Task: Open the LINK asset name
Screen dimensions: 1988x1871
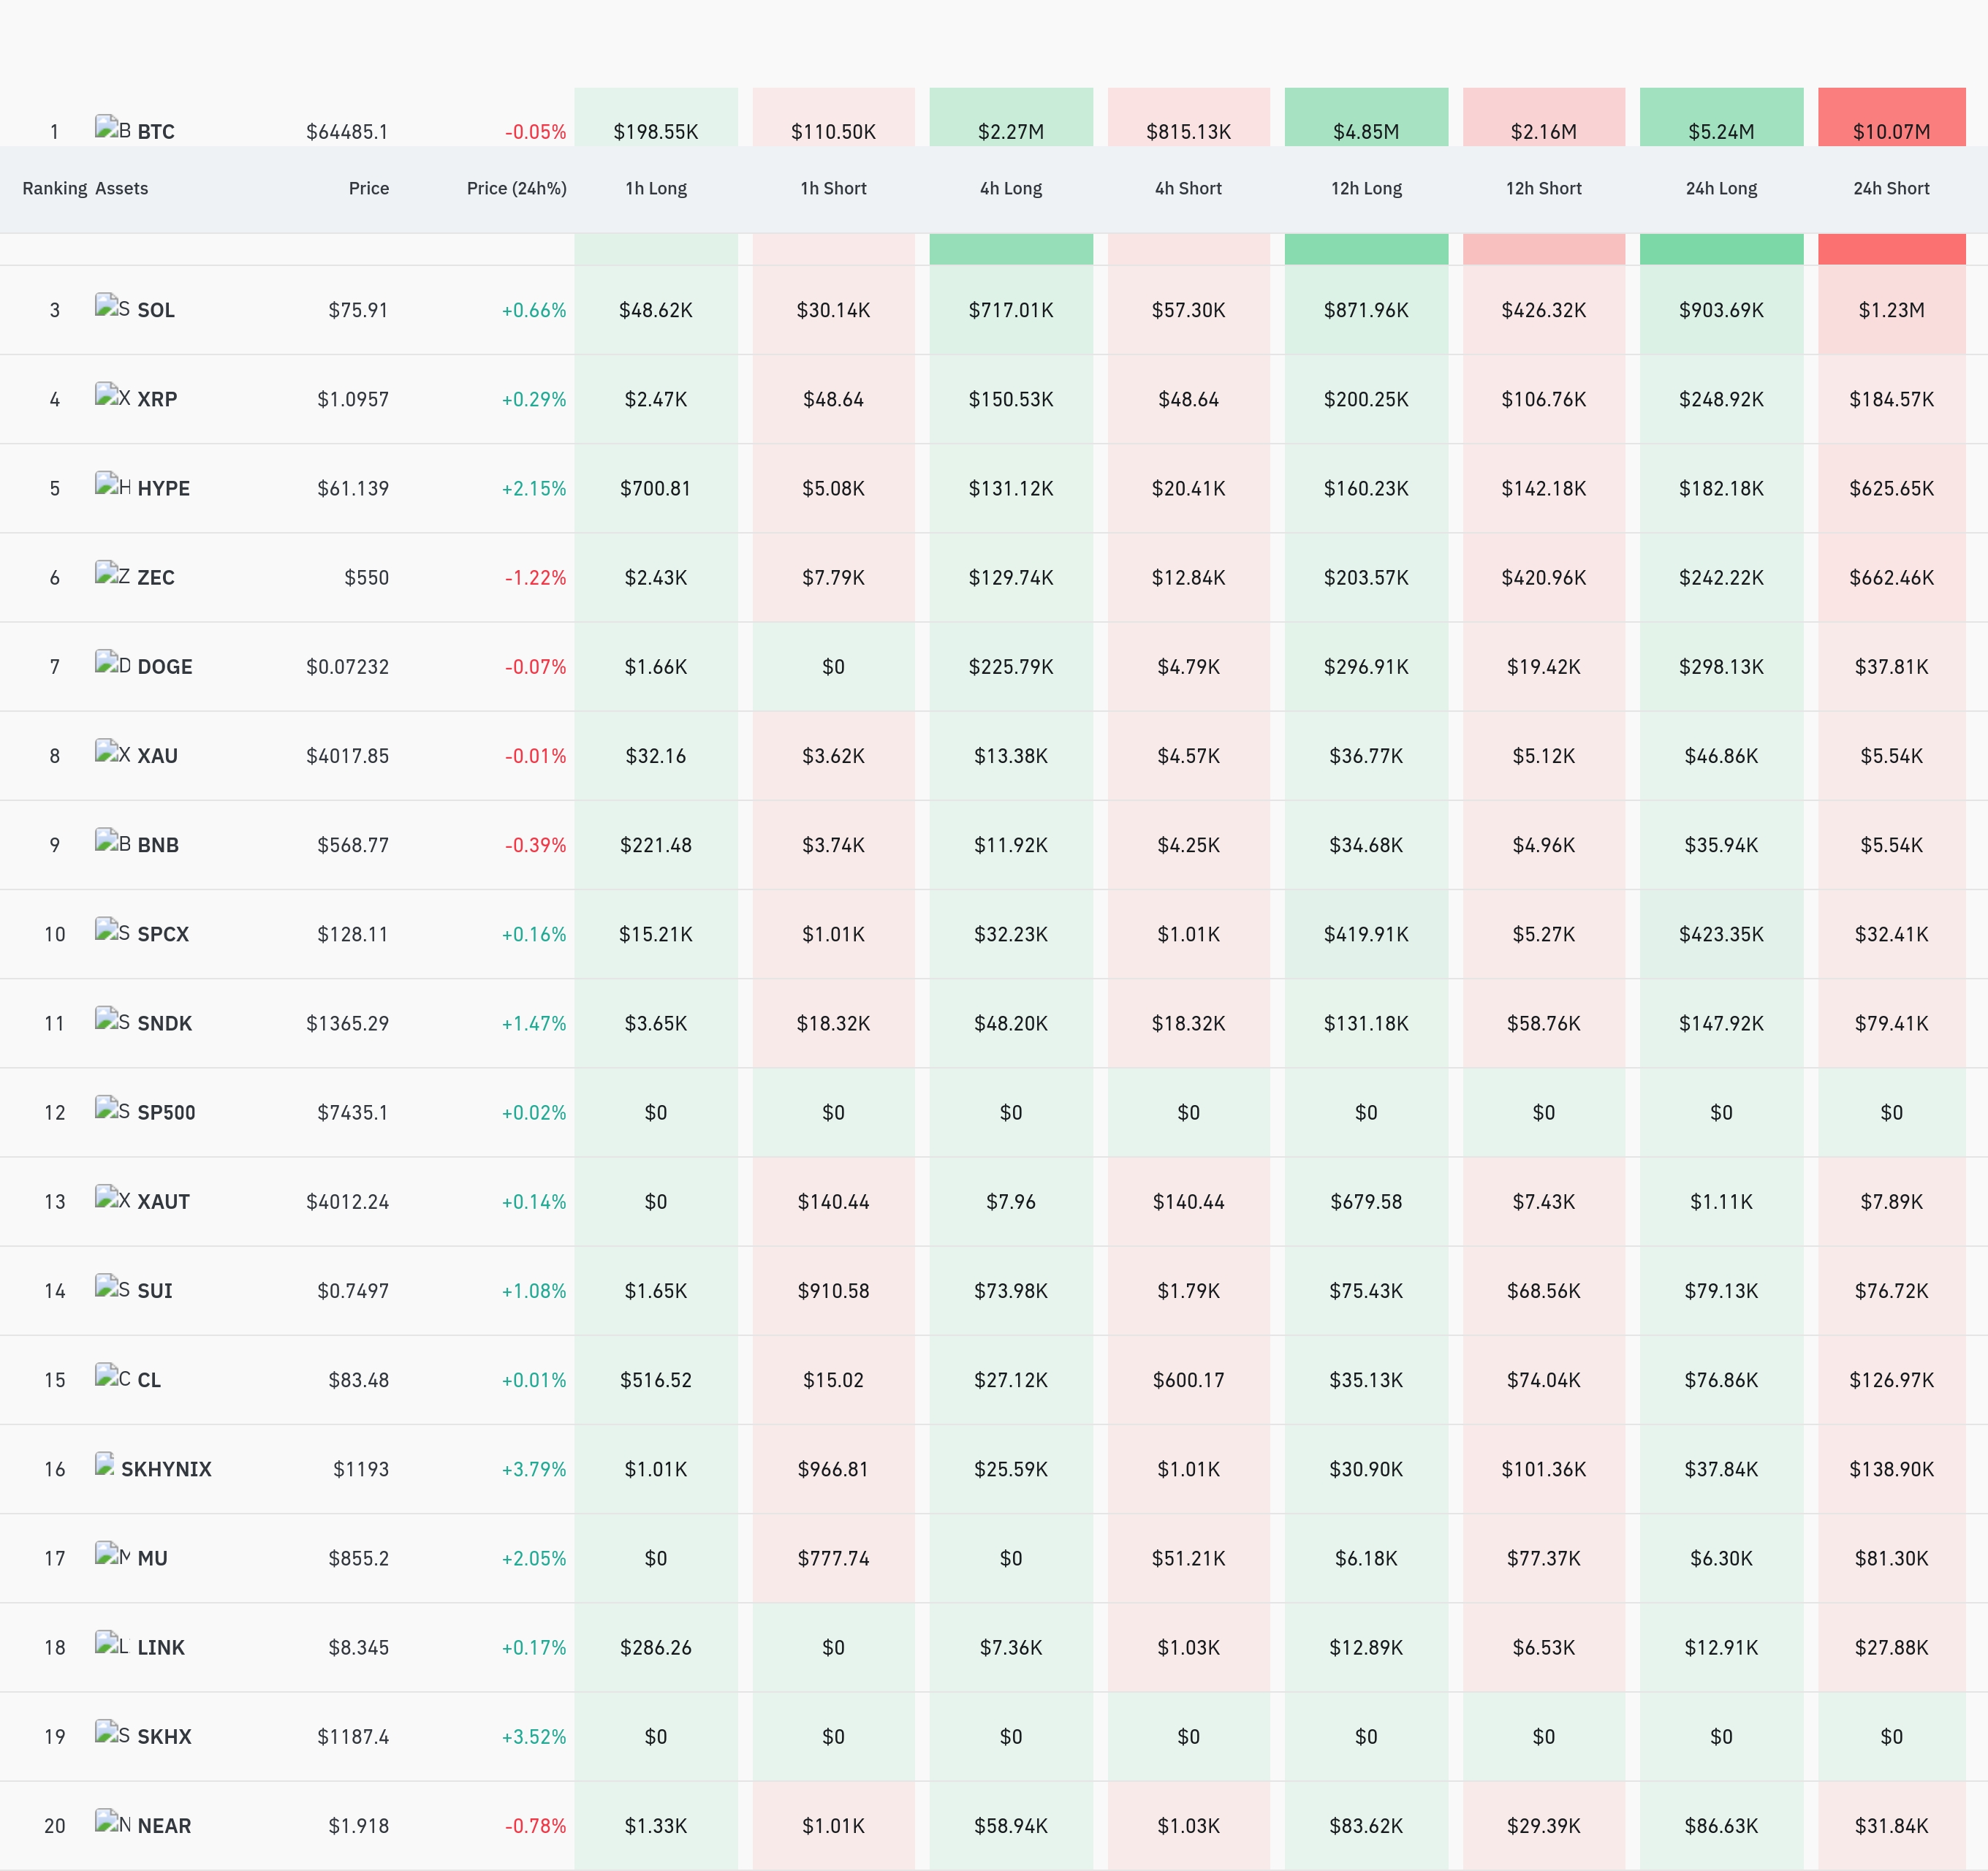Action: pyautogui.click(x=161, y=1647)
